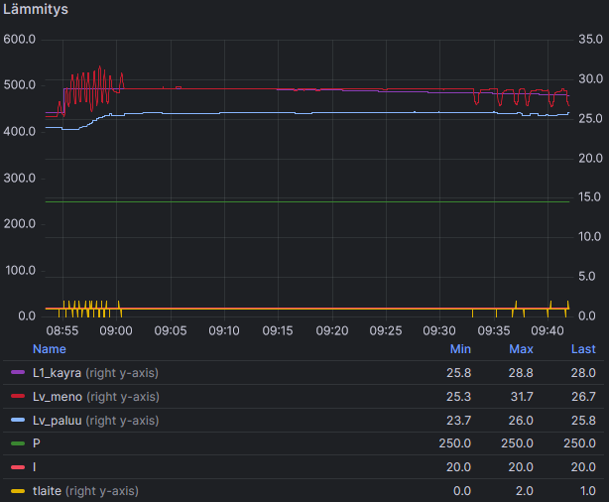Click the 35.0 right axis label
Screen dimensions: 609x502
tap(590, 40)
